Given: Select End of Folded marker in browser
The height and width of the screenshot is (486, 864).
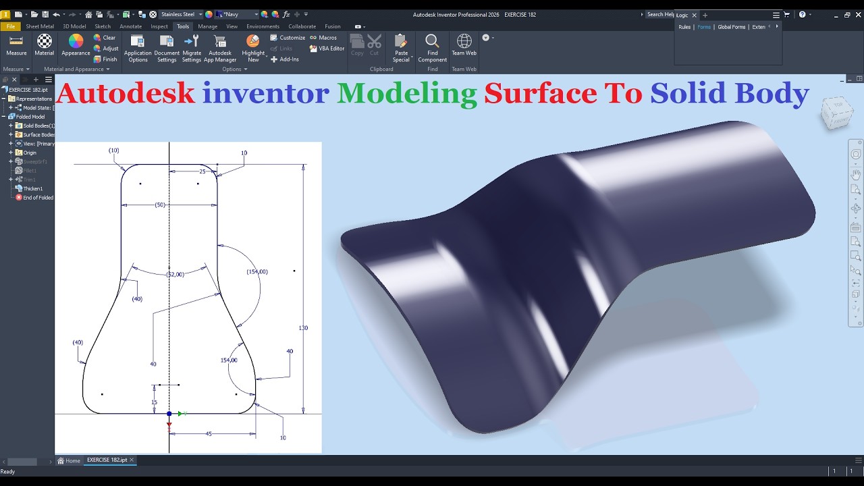Looking at the screenshot, I should tap(34, 198).
